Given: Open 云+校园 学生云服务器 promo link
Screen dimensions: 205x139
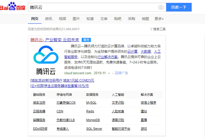Looking at the screenshot, I should point(59,86).
